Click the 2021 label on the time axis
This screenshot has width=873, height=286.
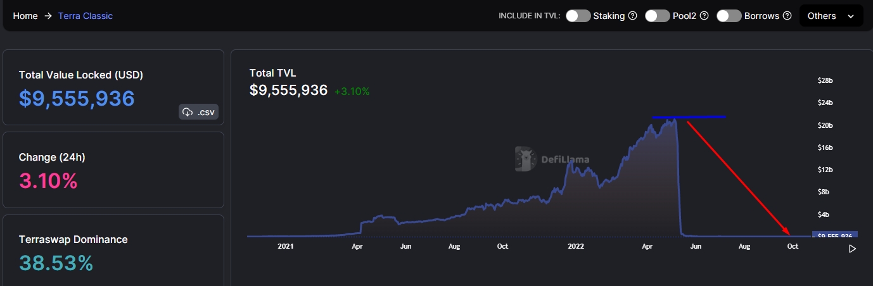click(x=286, y=246)
